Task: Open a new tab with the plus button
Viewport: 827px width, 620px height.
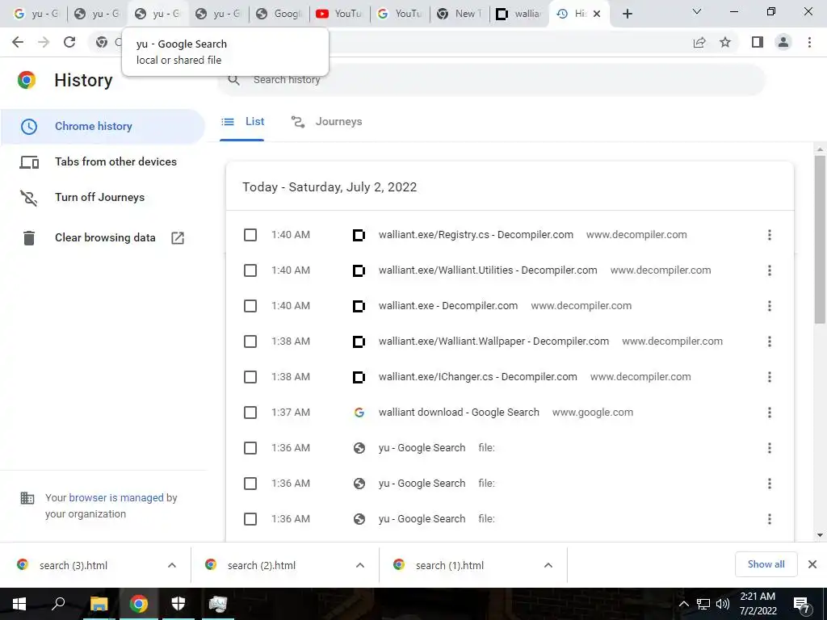Action: 627,15
